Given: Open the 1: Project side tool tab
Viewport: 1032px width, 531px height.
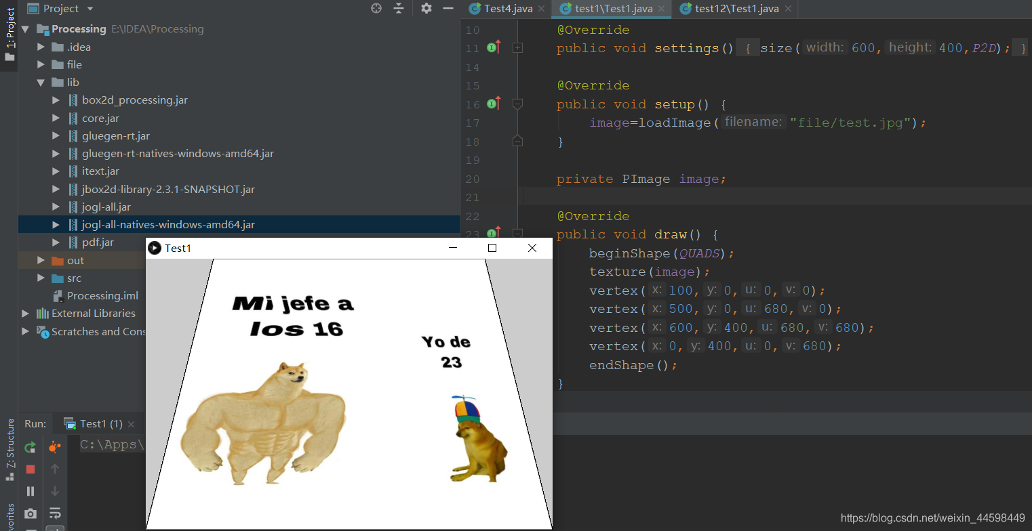Looking at the screenshot, I should click(9, 35).
